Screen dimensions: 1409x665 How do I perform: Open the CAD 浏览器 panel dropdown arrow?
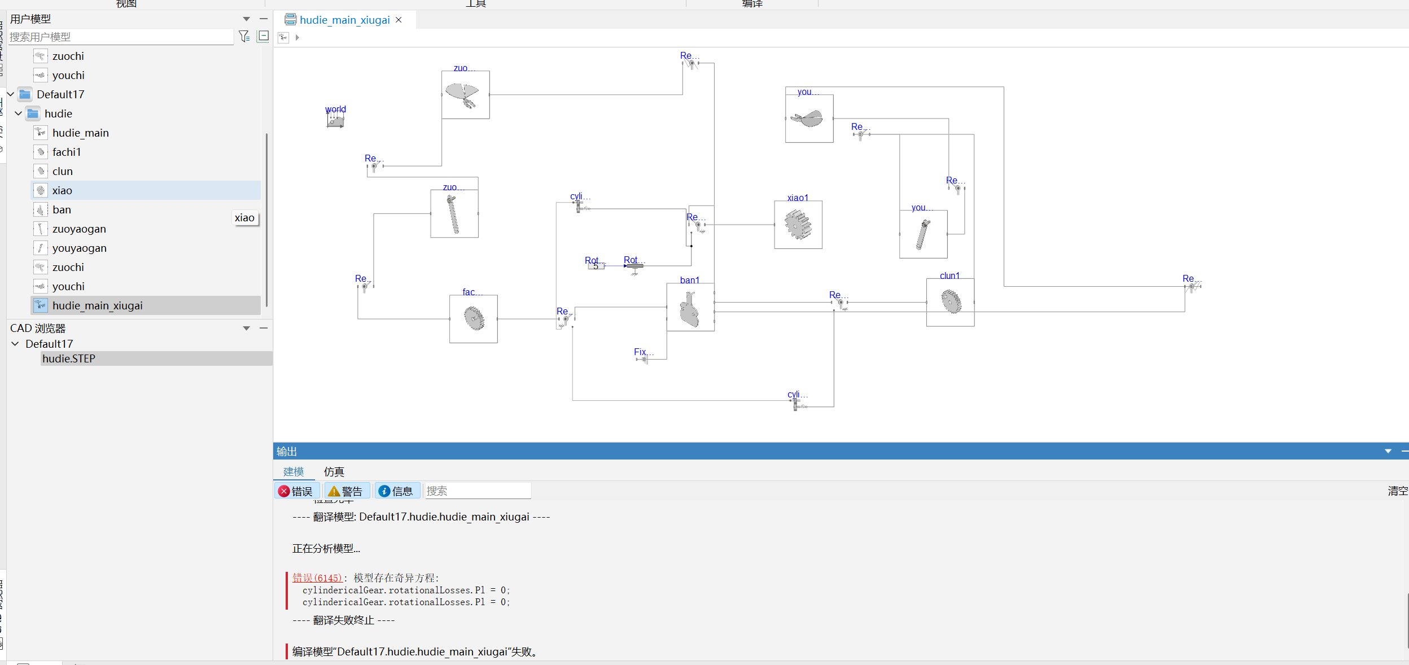pos(246,328)
